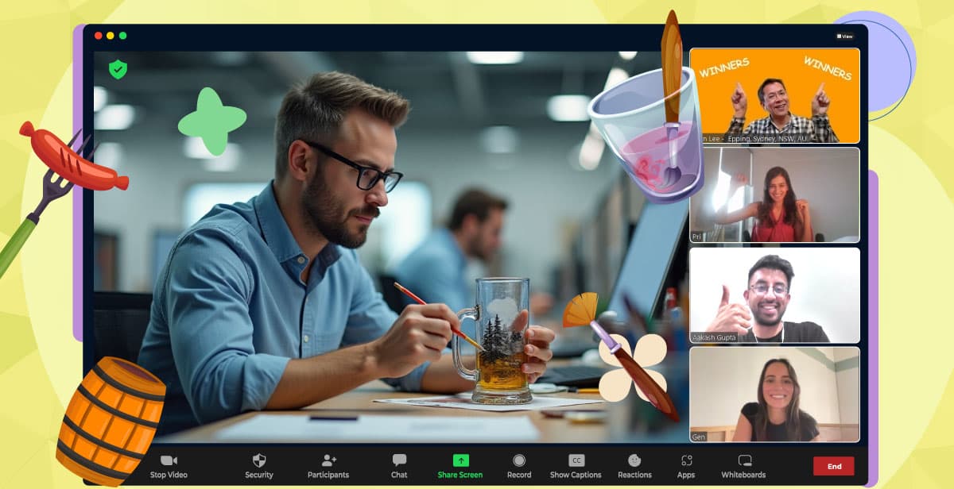Open the Security shield in the toolbar

click(x=259, y=460)
